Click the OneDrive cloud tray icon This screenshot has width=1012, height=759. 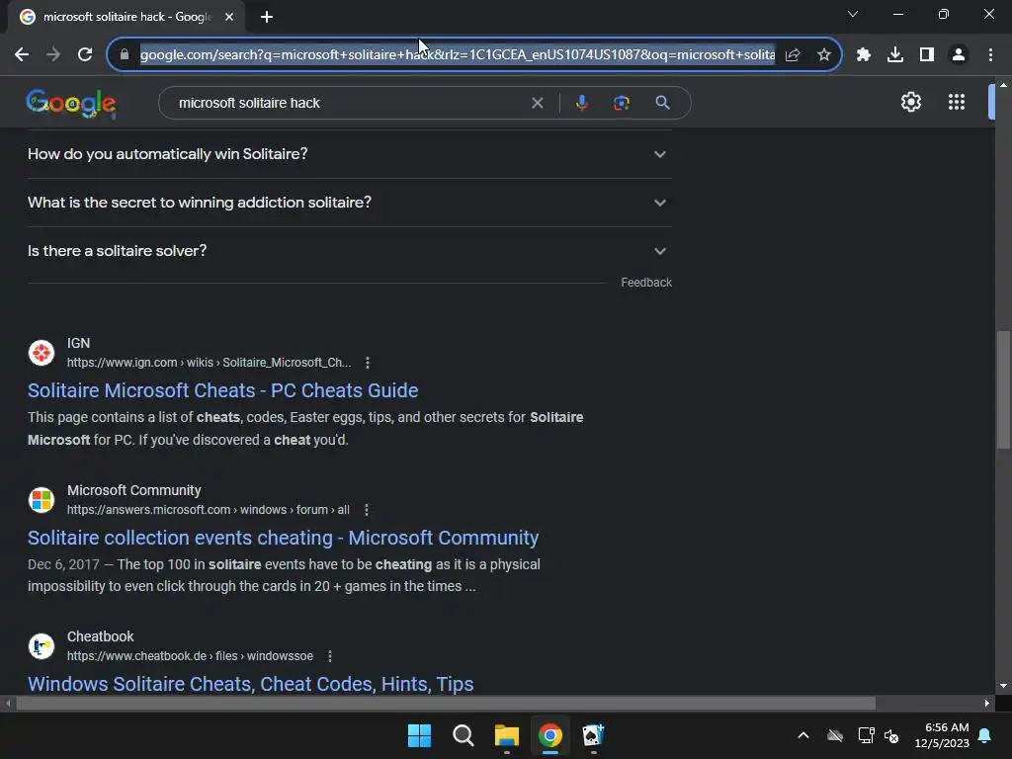pyautogui.click(x=835, y=735)
